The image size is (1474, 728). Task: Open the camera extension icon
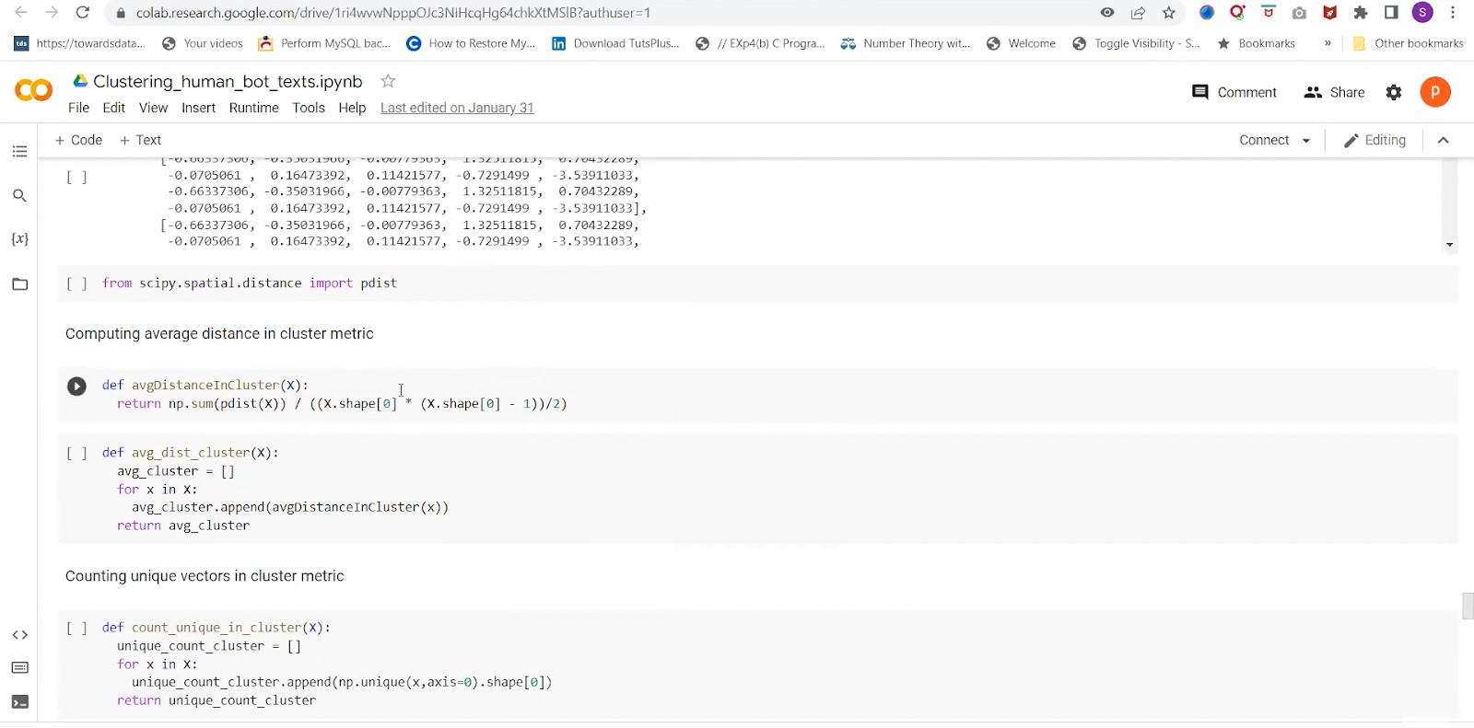coord(1299,13)
